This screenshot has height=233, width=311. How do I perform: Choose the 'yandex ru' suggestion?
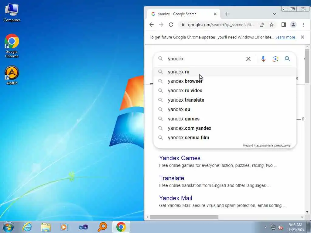pyautogui.click(x=225, y=72)
